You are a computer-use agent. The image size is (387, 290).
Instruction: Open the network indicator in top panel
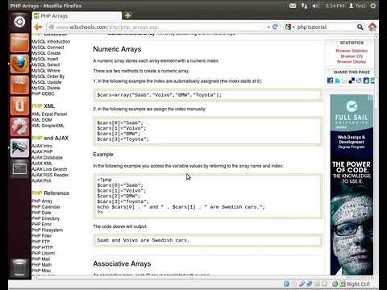click(304, 6)
